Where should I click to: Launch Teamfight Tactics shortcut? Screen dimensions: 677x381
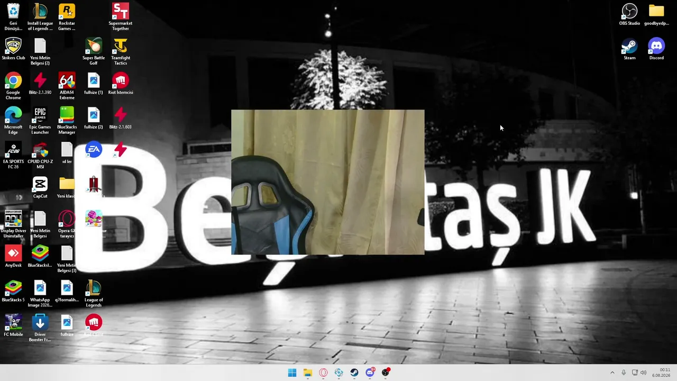point(121,52)
